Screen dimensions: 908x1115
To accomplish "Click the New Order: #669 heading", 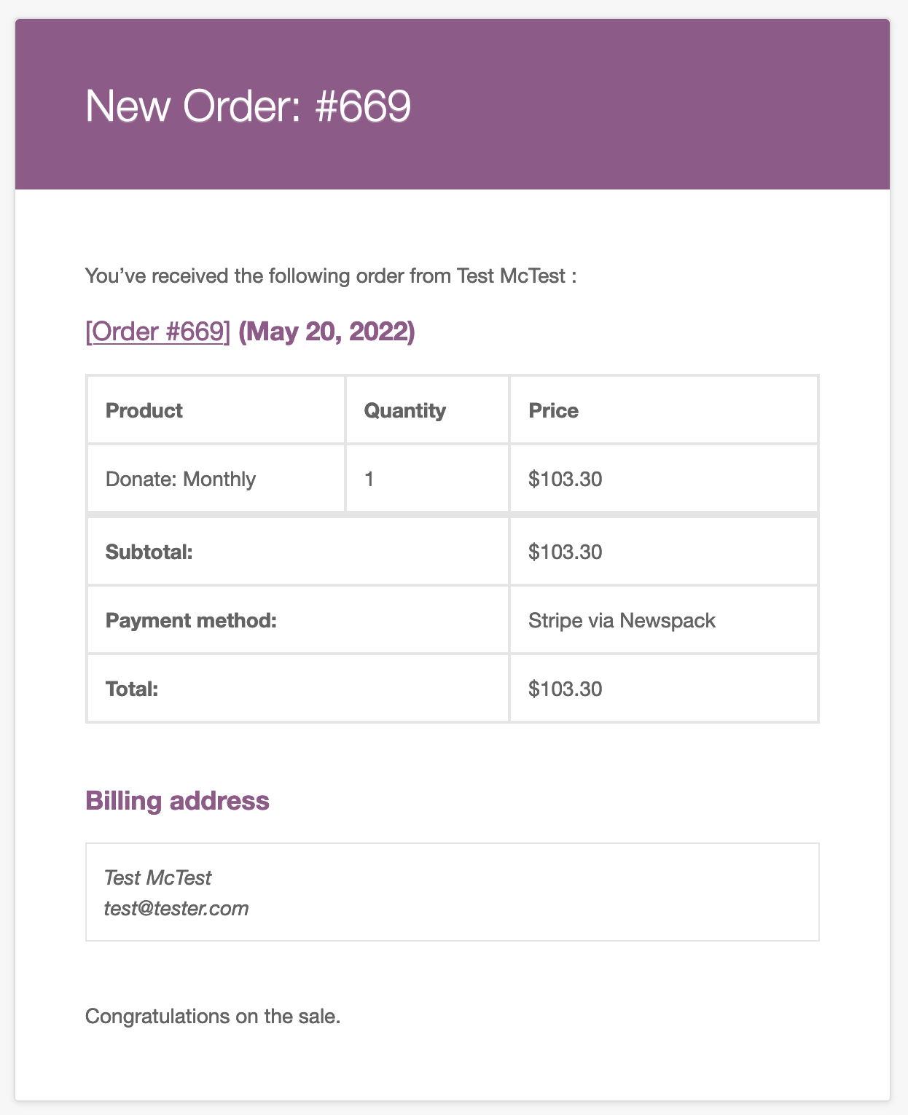I will point(248,106).
